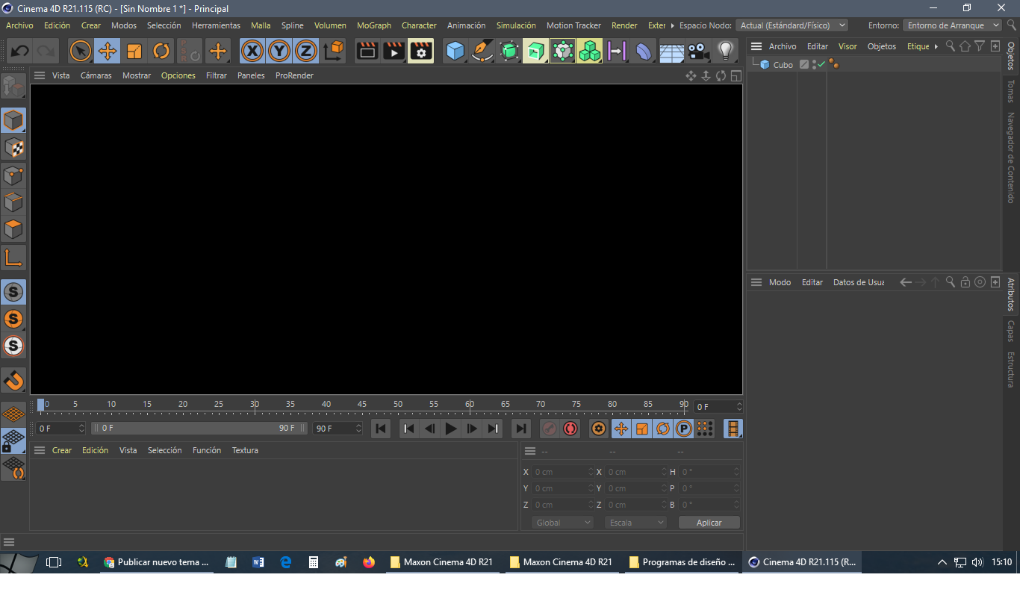The image size is (1020, 610).
Task: Play the animation forward
Action: (x=451, y=429)
